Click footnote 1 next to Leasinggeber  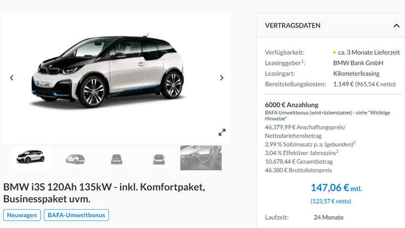click(302, 61)
